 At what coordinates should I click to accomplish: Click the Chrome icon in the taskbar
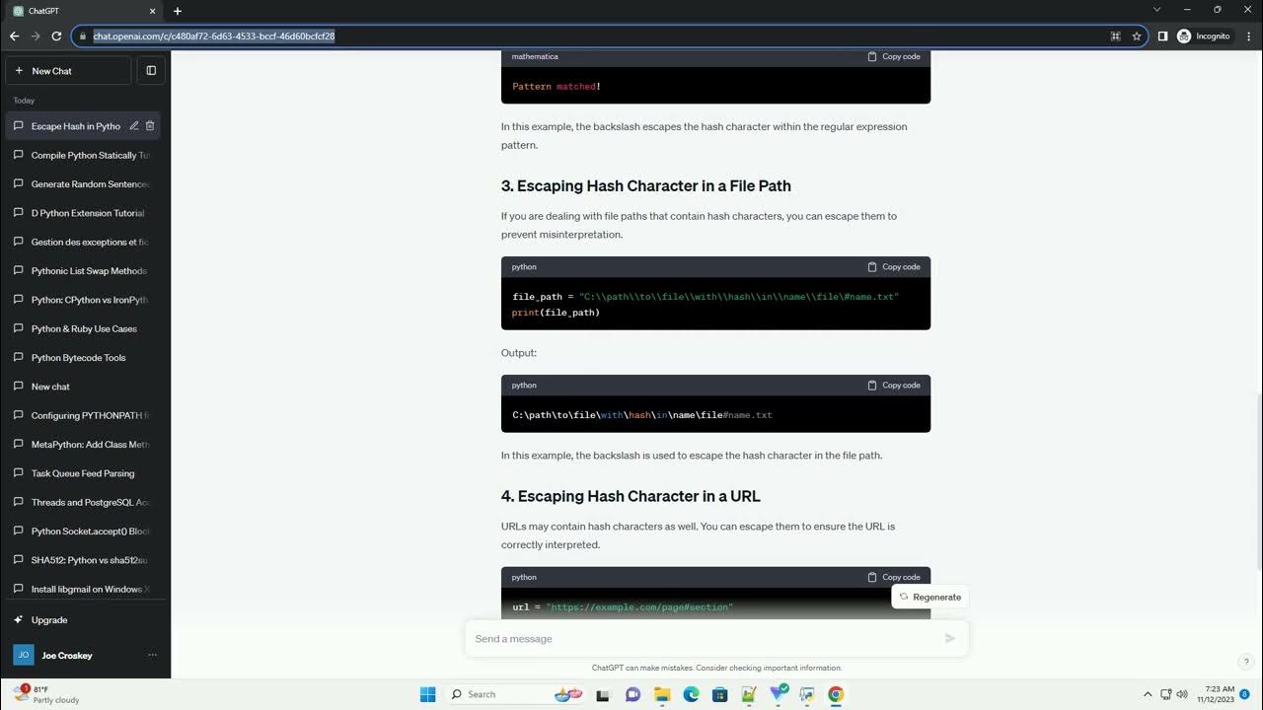tap(836, 694)
